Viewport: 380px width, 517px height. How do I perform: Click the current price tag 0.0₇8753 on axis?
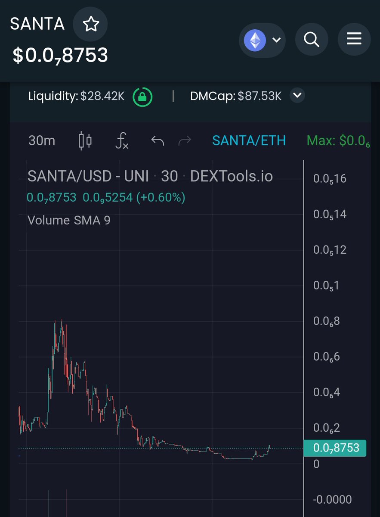(x=335, y=448)
